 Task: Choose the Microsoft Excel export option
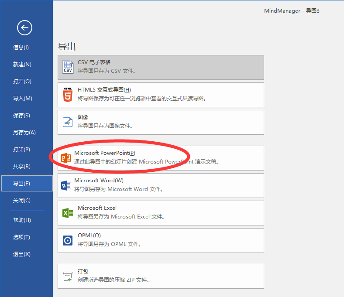click(161, 213)
